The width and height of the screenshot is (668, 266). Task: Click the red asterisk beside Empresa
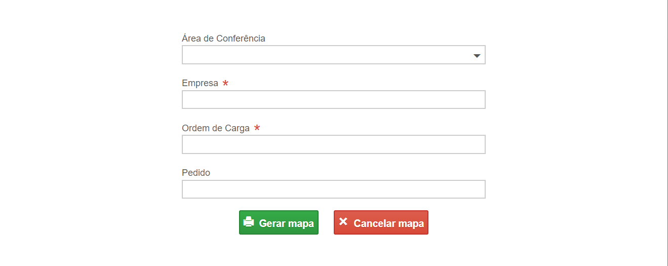(x=225, y=83)
